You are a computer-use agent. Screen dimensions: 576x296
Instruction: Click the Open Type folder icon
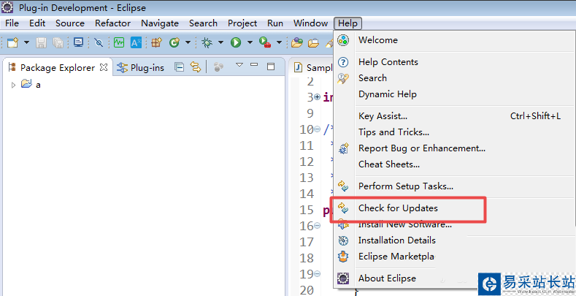[297, 42]
